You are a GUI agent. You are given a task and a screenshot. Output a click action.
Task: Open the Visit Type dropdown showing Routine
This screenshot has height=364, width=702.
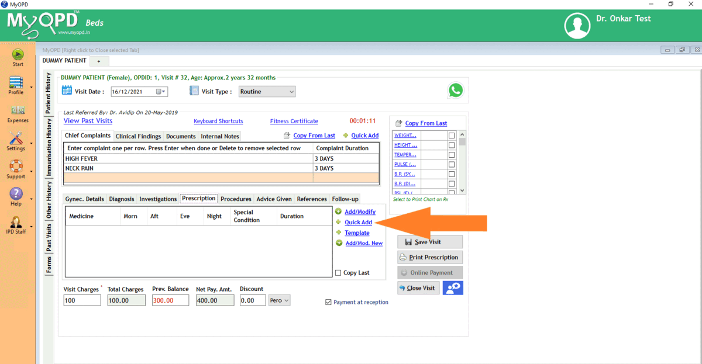tap(266, 92)
